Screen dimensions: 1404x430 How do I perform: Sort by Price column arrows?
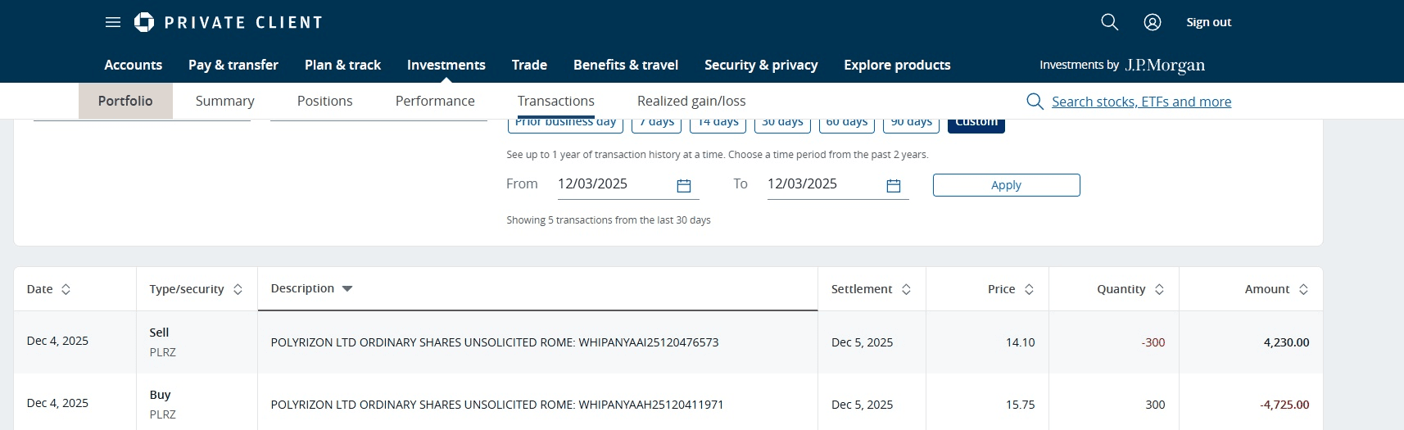(1029, 289)
